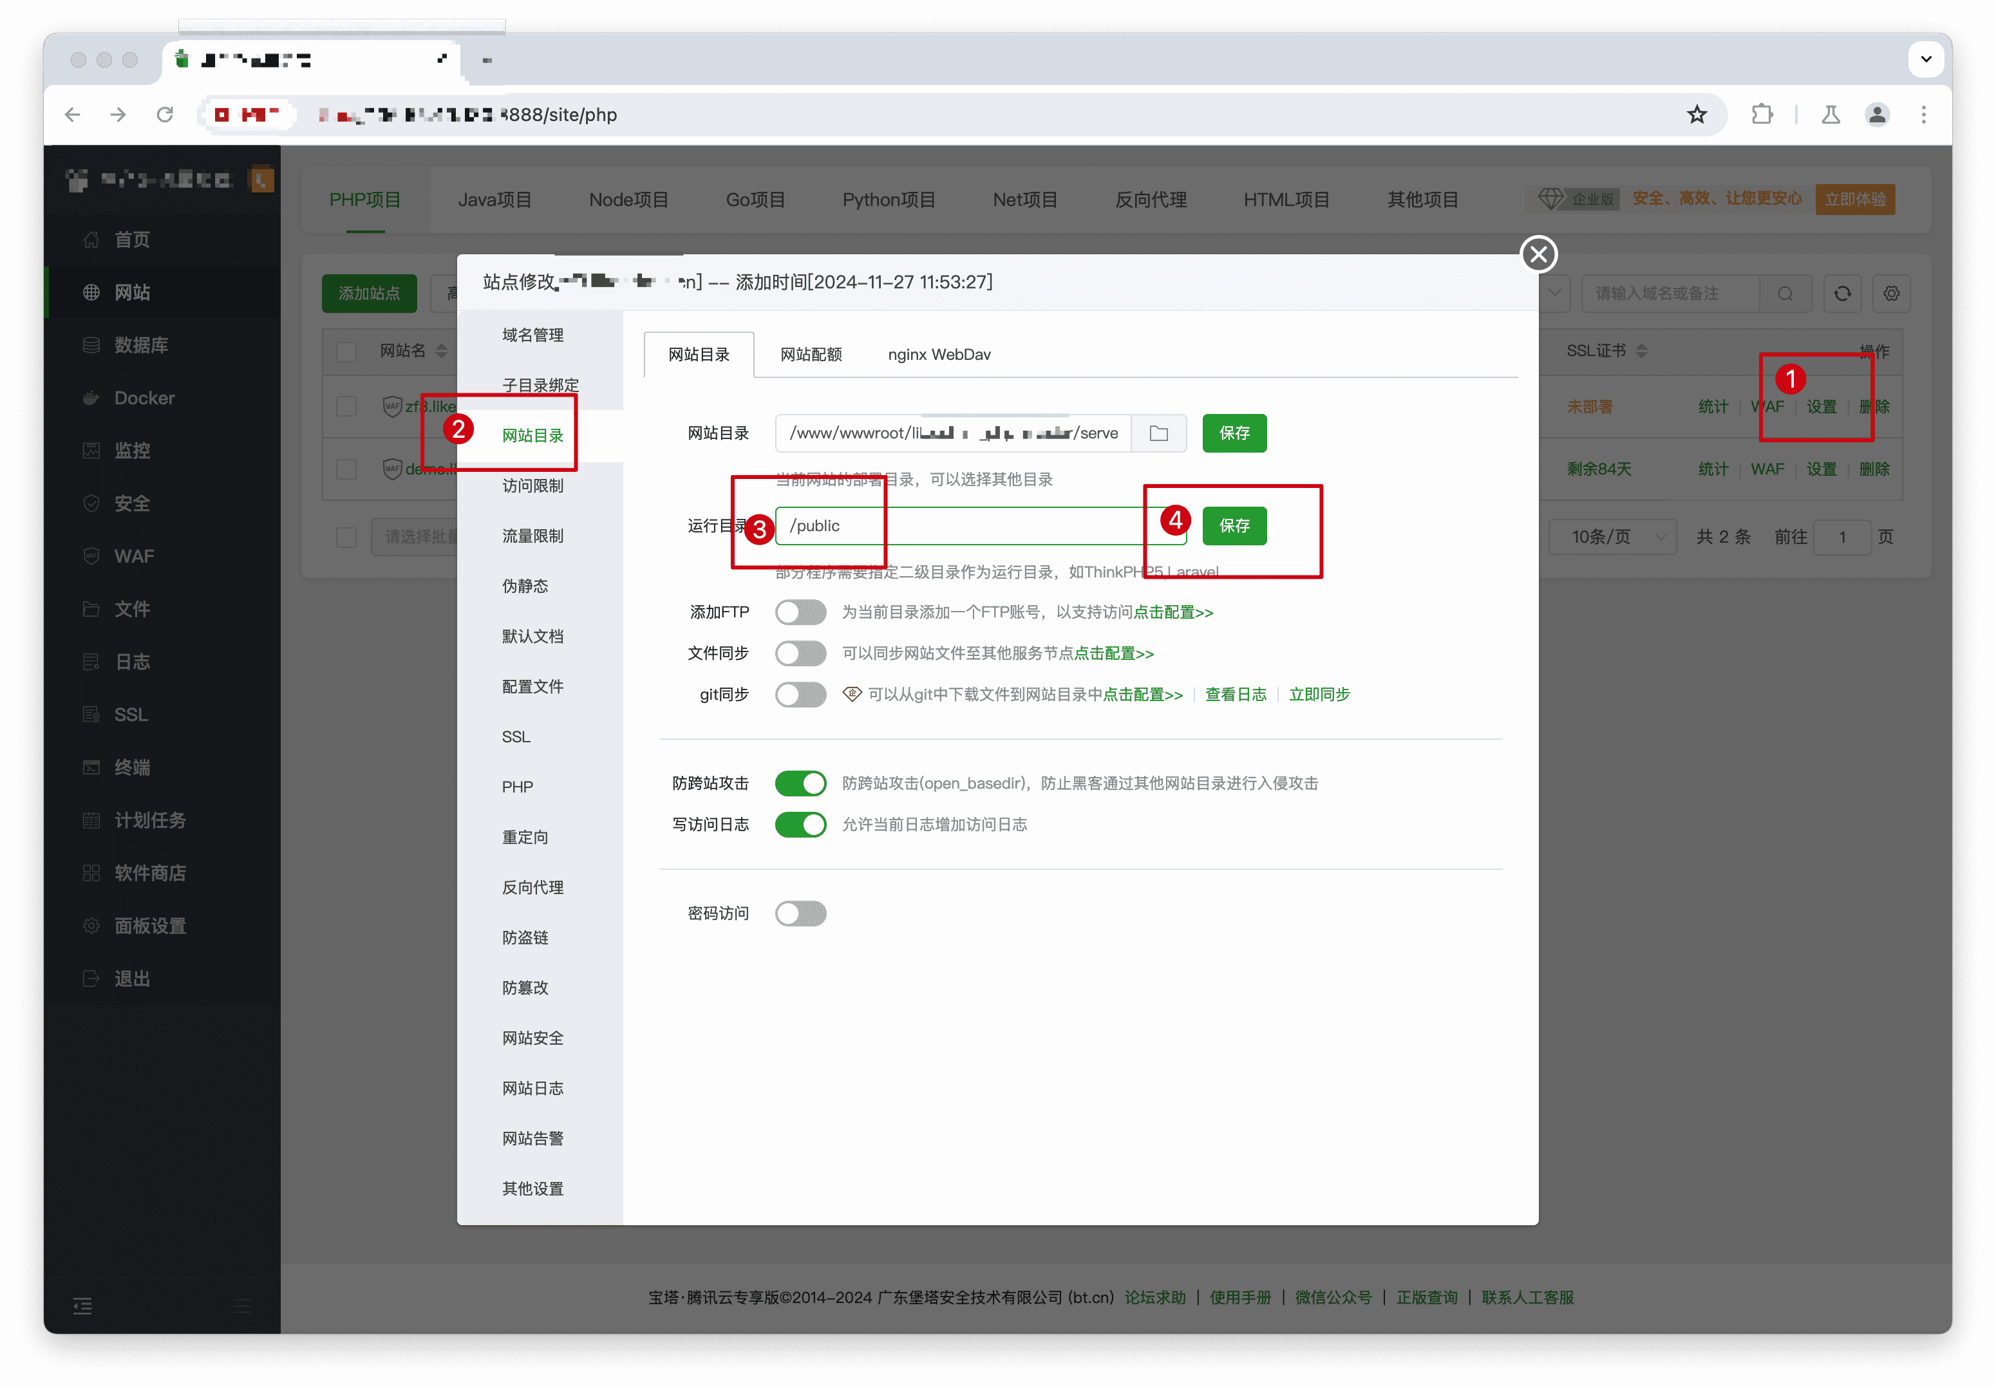Viewport: 1996px width, 1388px height.
Task: Open the browser profile avatar
Action: click(1877, 115)
